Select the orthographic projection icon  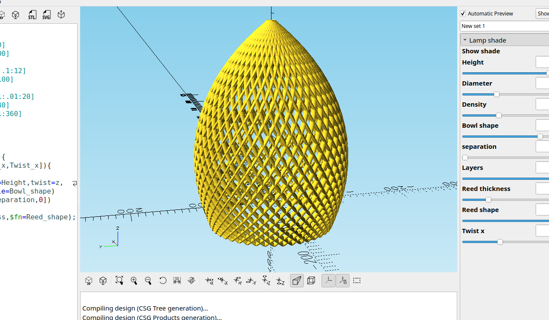coord(311,280)
